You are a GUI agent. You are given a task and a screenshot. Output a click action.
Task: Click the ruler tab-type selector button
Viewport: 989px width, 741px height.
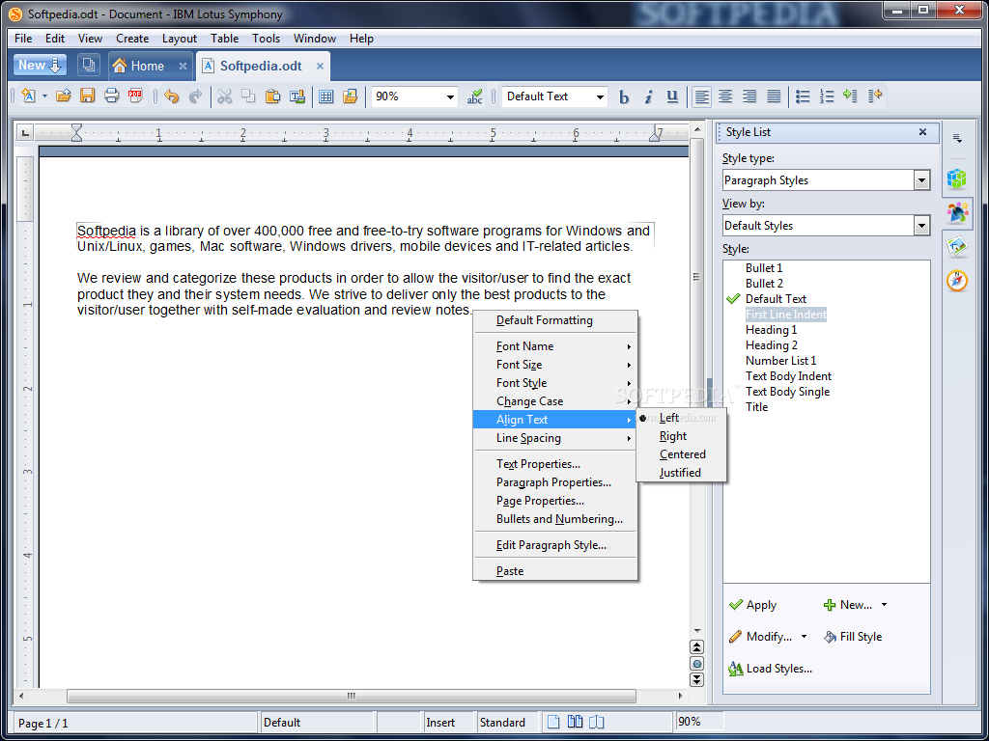[24, 132]
